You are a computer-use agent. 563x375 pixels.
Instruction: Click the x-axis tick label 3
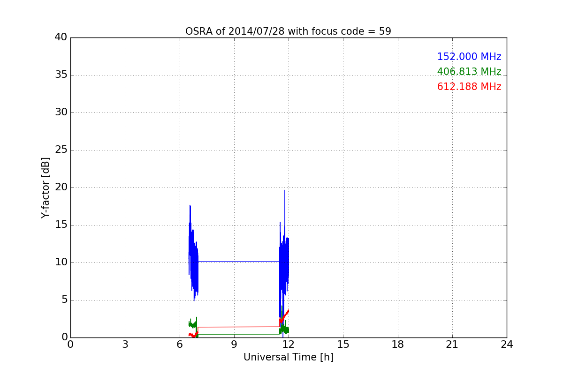tap(125, 344)
